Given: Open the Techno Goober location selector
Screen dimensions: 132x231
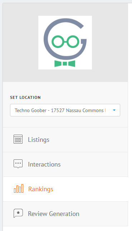Looking at the screenshot, I should (65, 110).
